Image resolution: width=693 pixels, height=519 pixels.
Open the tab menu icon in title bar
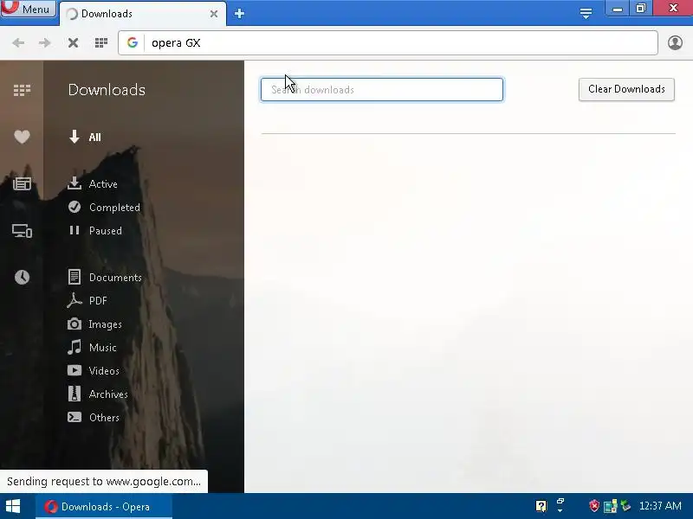pos(586,14)
